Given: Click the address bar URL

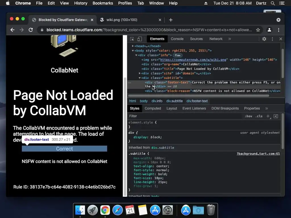Looking at the screenshot, I should pyautogui.click(x=149, y=30).
